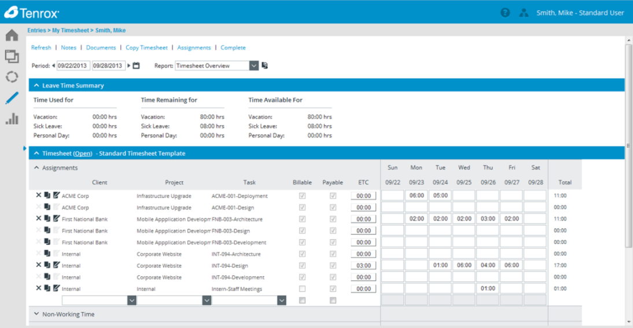
Task: Click the user profile icon in header
Action: 524,13
